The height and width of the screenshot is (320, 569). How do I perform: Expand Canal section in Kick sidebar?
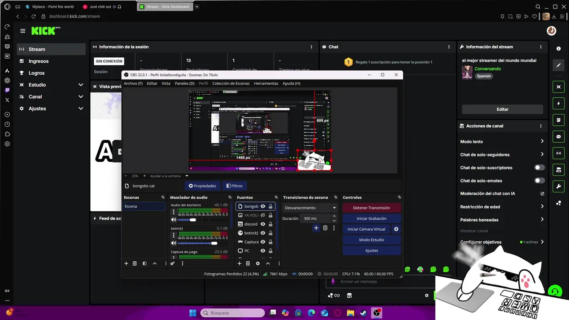(81, 96)
